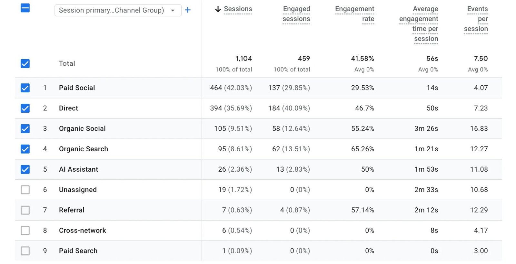
Task: Add a secondary dimension with the plus icon
Action: click(x=188, y=10)
